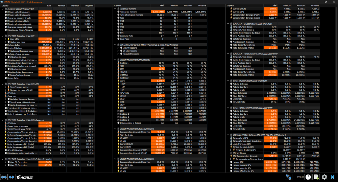
Task: Expand the IA Limit Reasons row
Action: 118,48
